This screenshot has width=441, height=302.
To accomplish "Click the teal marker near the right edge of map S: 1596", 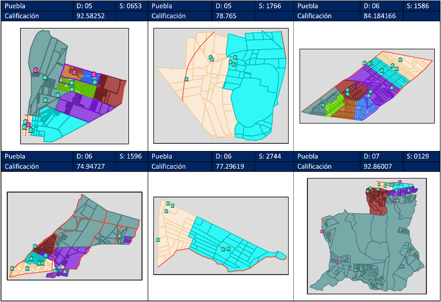I will (x=120, y=236).
